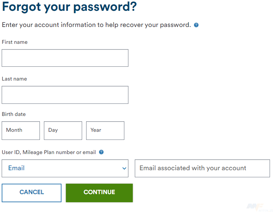Image resolution: width=273 pixels, height=212 pixels.
Task: Select Email from the account identifier dropdown
Action: [x=65, y=168]
